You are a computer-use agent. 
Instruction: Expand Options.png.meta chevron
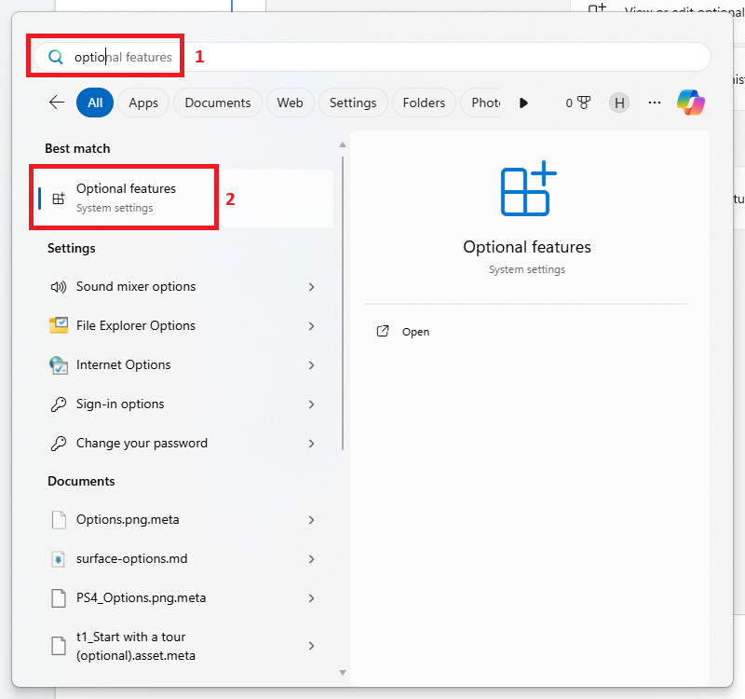click(311, 520)
